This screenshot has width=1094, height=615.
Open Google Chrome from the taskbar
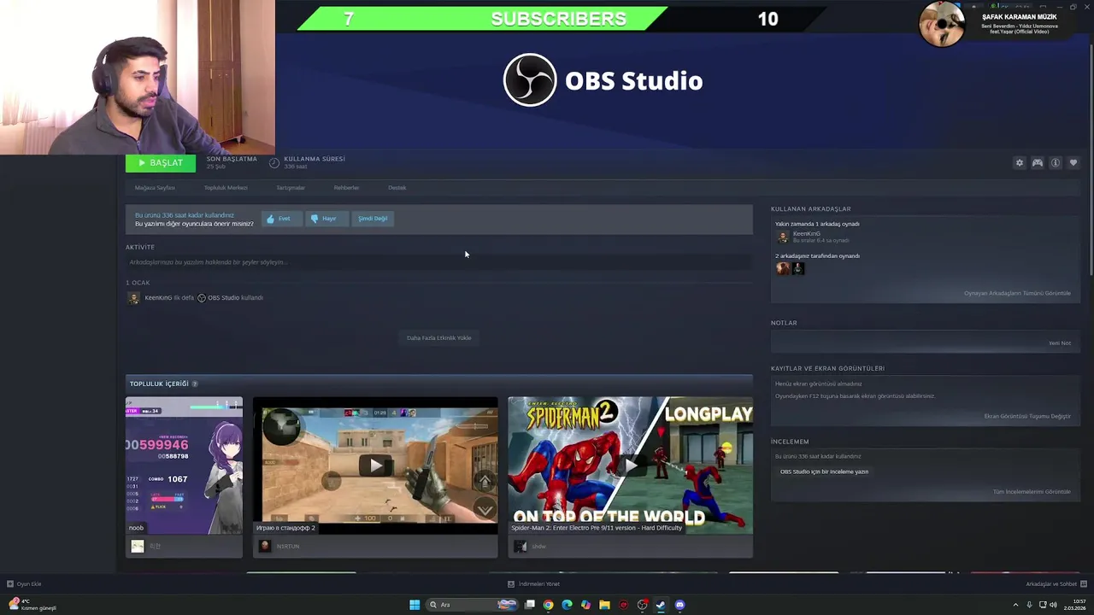[x=548, y=605]
